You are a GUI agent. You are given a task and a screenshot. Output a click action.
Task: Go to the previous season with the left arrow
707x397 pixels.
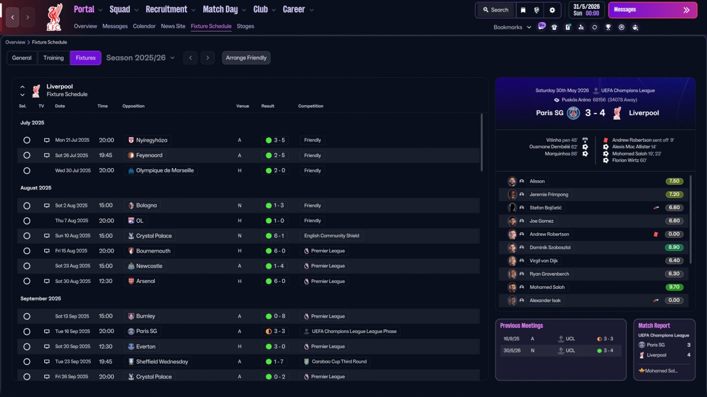pyautogui.click(x=190, y=58)
